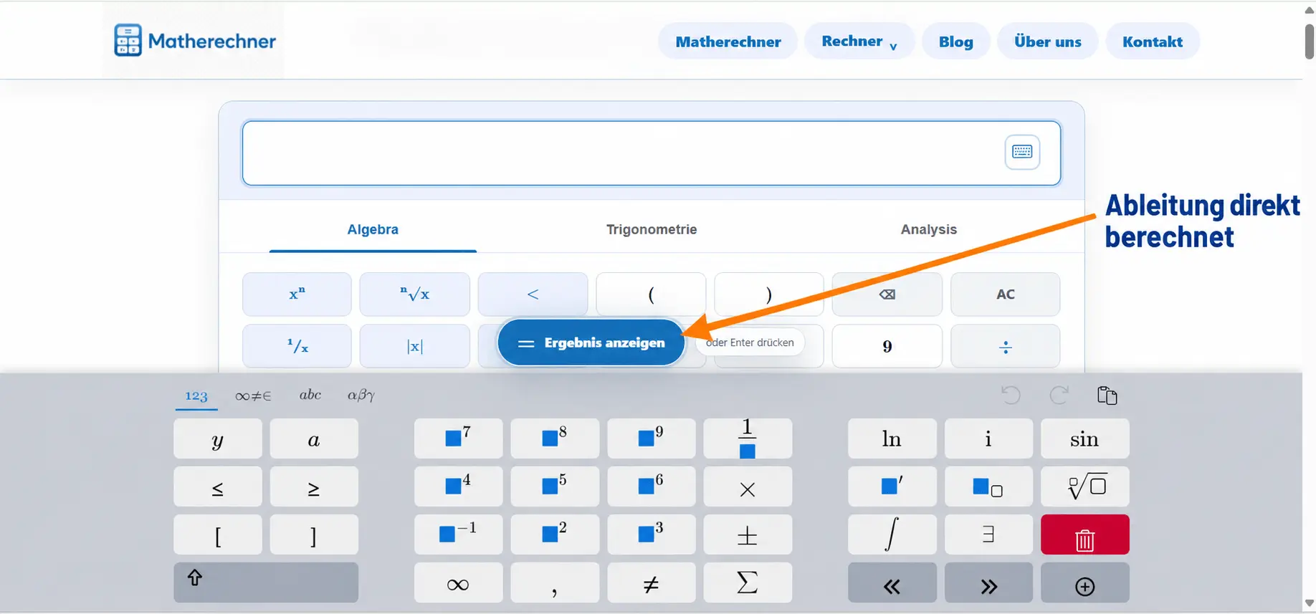Viewport: 1316px width, 614px height.
Task: Insert the integral symbol
Action: [x=892, y=534]
